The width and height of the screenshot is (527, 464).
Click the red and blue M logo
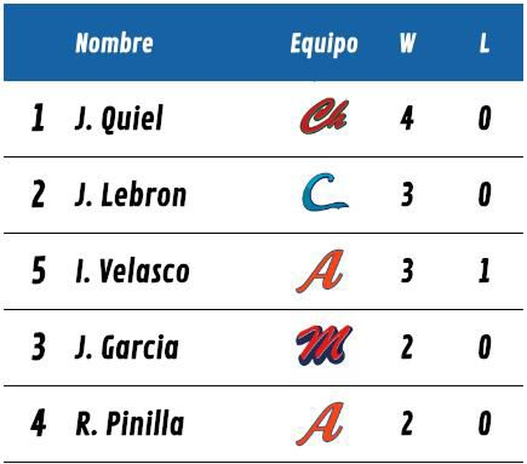(x=324, y=346)
